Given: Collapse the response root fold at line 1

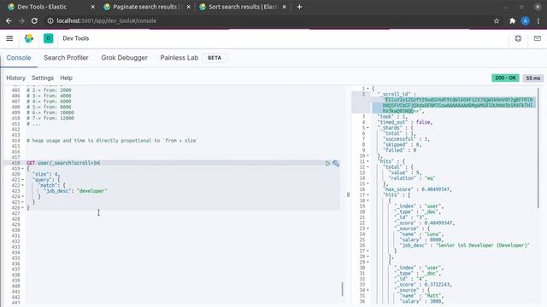Looking at the screenshot, I should coord(368,89).
